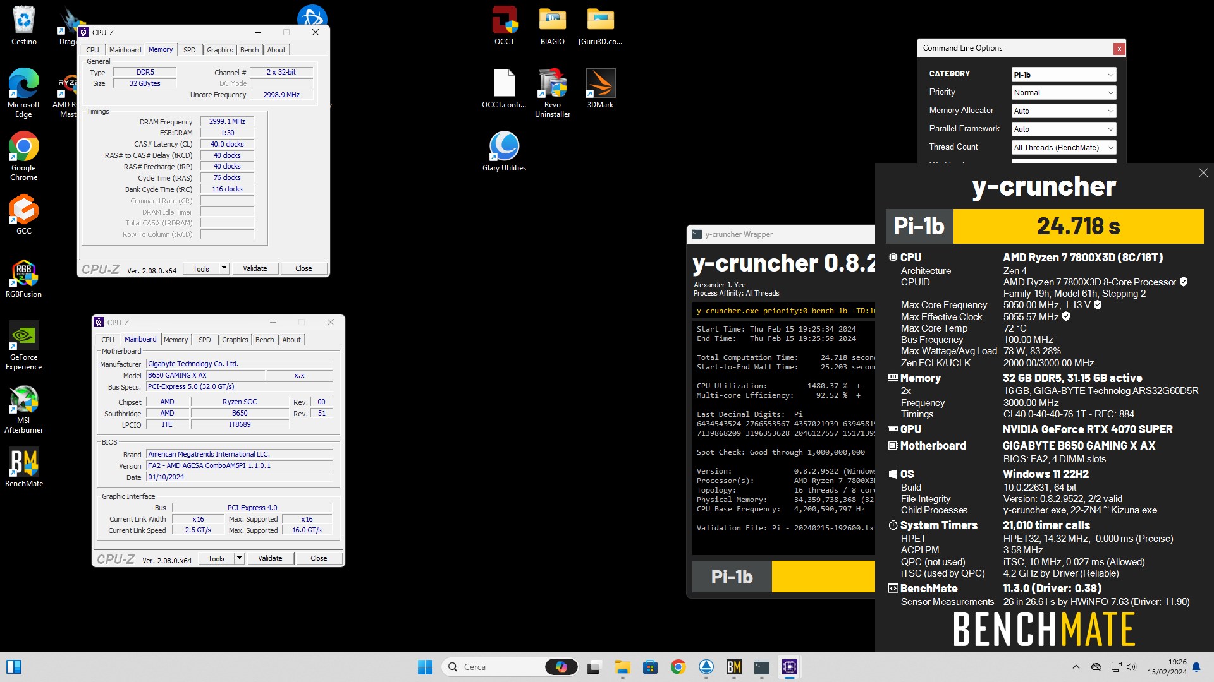Open 3DMark desktop shortcut

tap(600, 88)
